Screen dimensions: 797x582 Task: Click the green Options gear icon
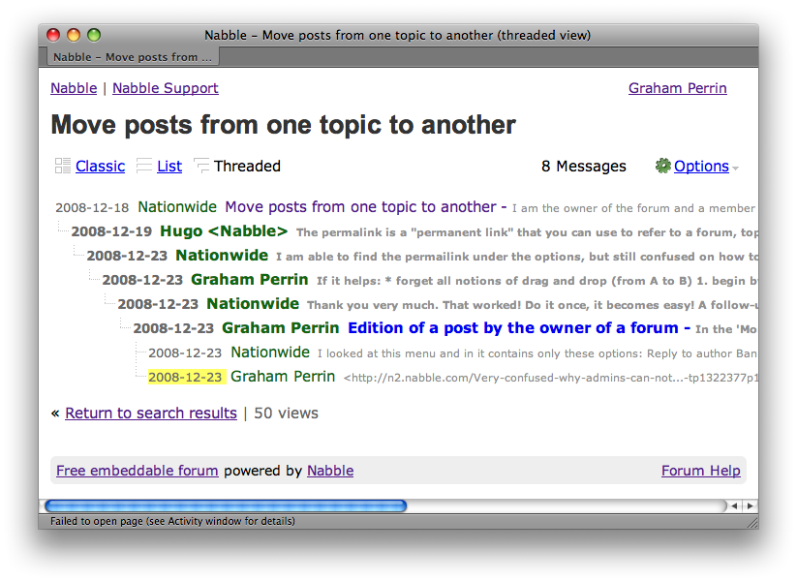[x=662, y=167]
